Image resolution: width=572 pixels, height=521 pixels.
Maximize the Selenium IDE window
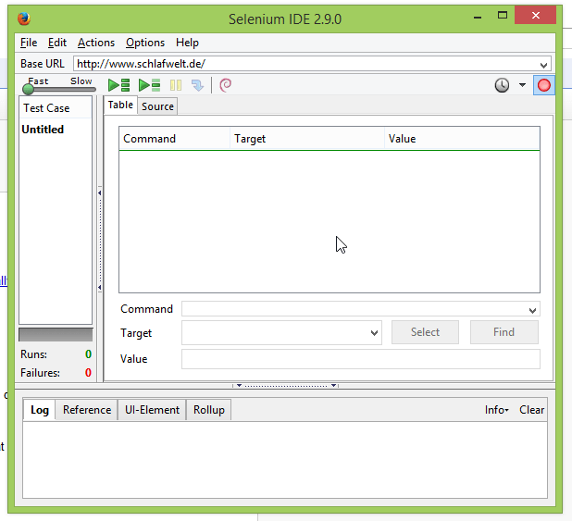pos(503,16)
